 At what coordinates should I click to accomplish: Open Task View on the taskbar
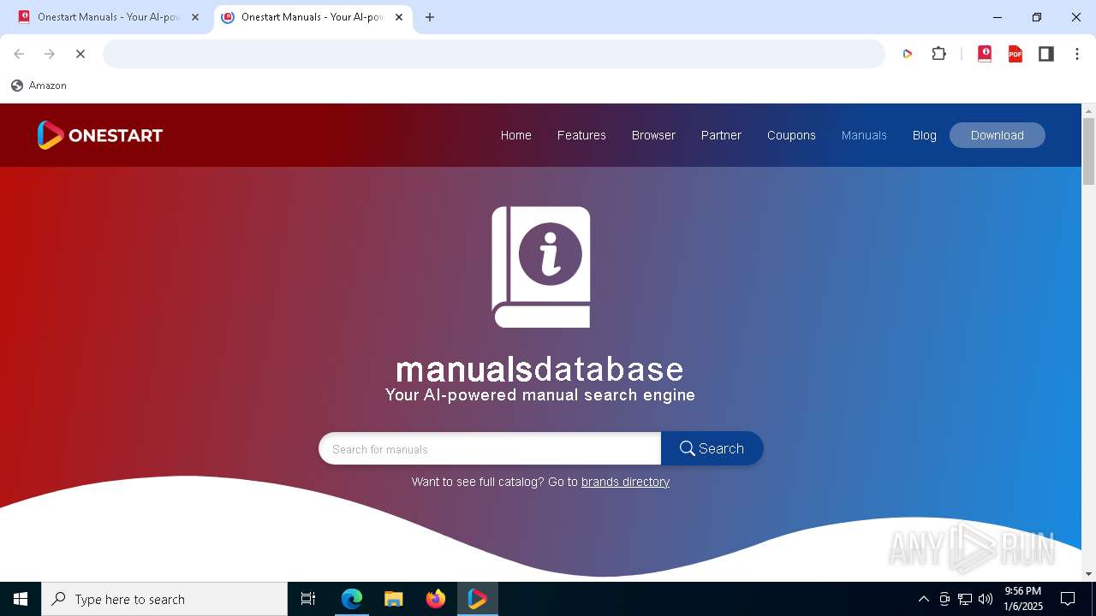pos(308,599)
